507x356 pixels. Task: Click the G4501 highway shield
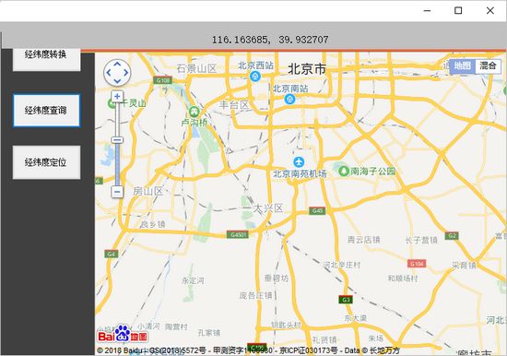(238, 234)
